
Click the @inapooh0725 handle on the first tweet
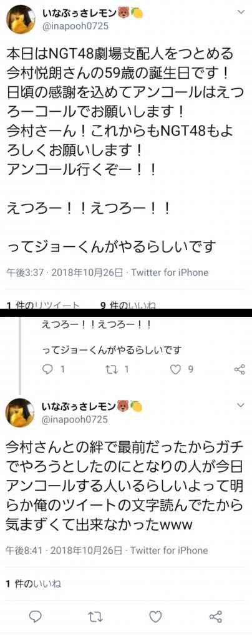point(75,26)
